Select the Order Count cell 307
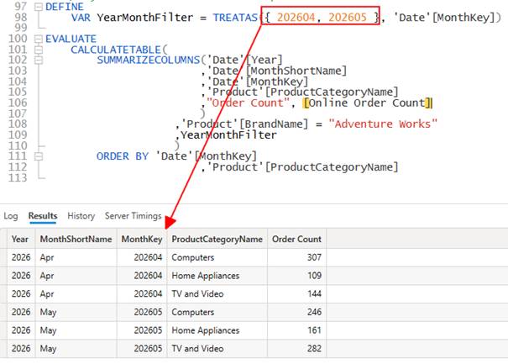508x364 pixels. (x=296, y=257)
